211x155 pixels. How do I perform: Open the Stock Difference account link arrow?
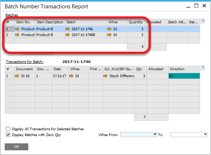[x=105, y=76]
